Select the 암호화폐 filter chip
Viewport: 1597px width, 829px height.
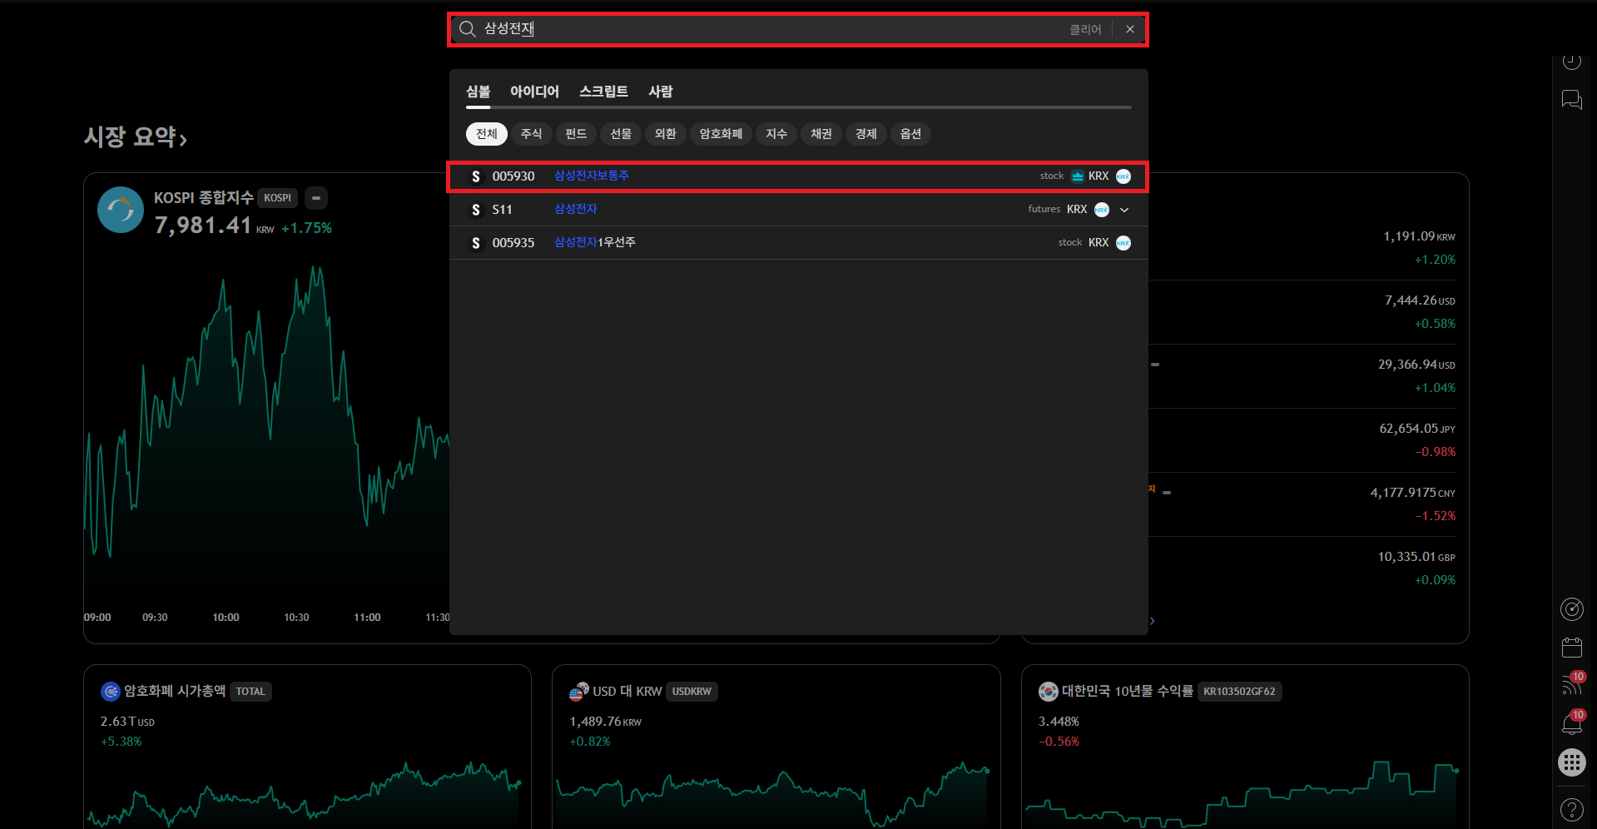coord(721,134)
